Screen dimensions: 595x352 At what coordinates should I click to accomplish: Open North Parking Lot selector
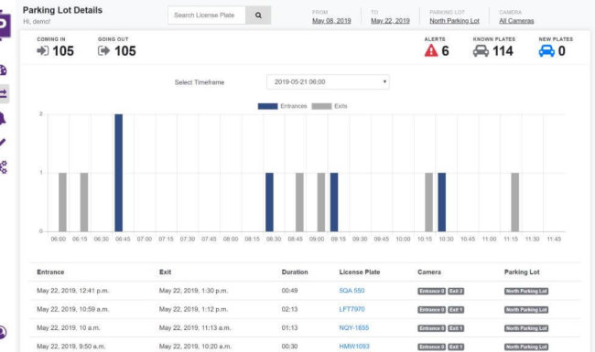click(x=454, y=21)
